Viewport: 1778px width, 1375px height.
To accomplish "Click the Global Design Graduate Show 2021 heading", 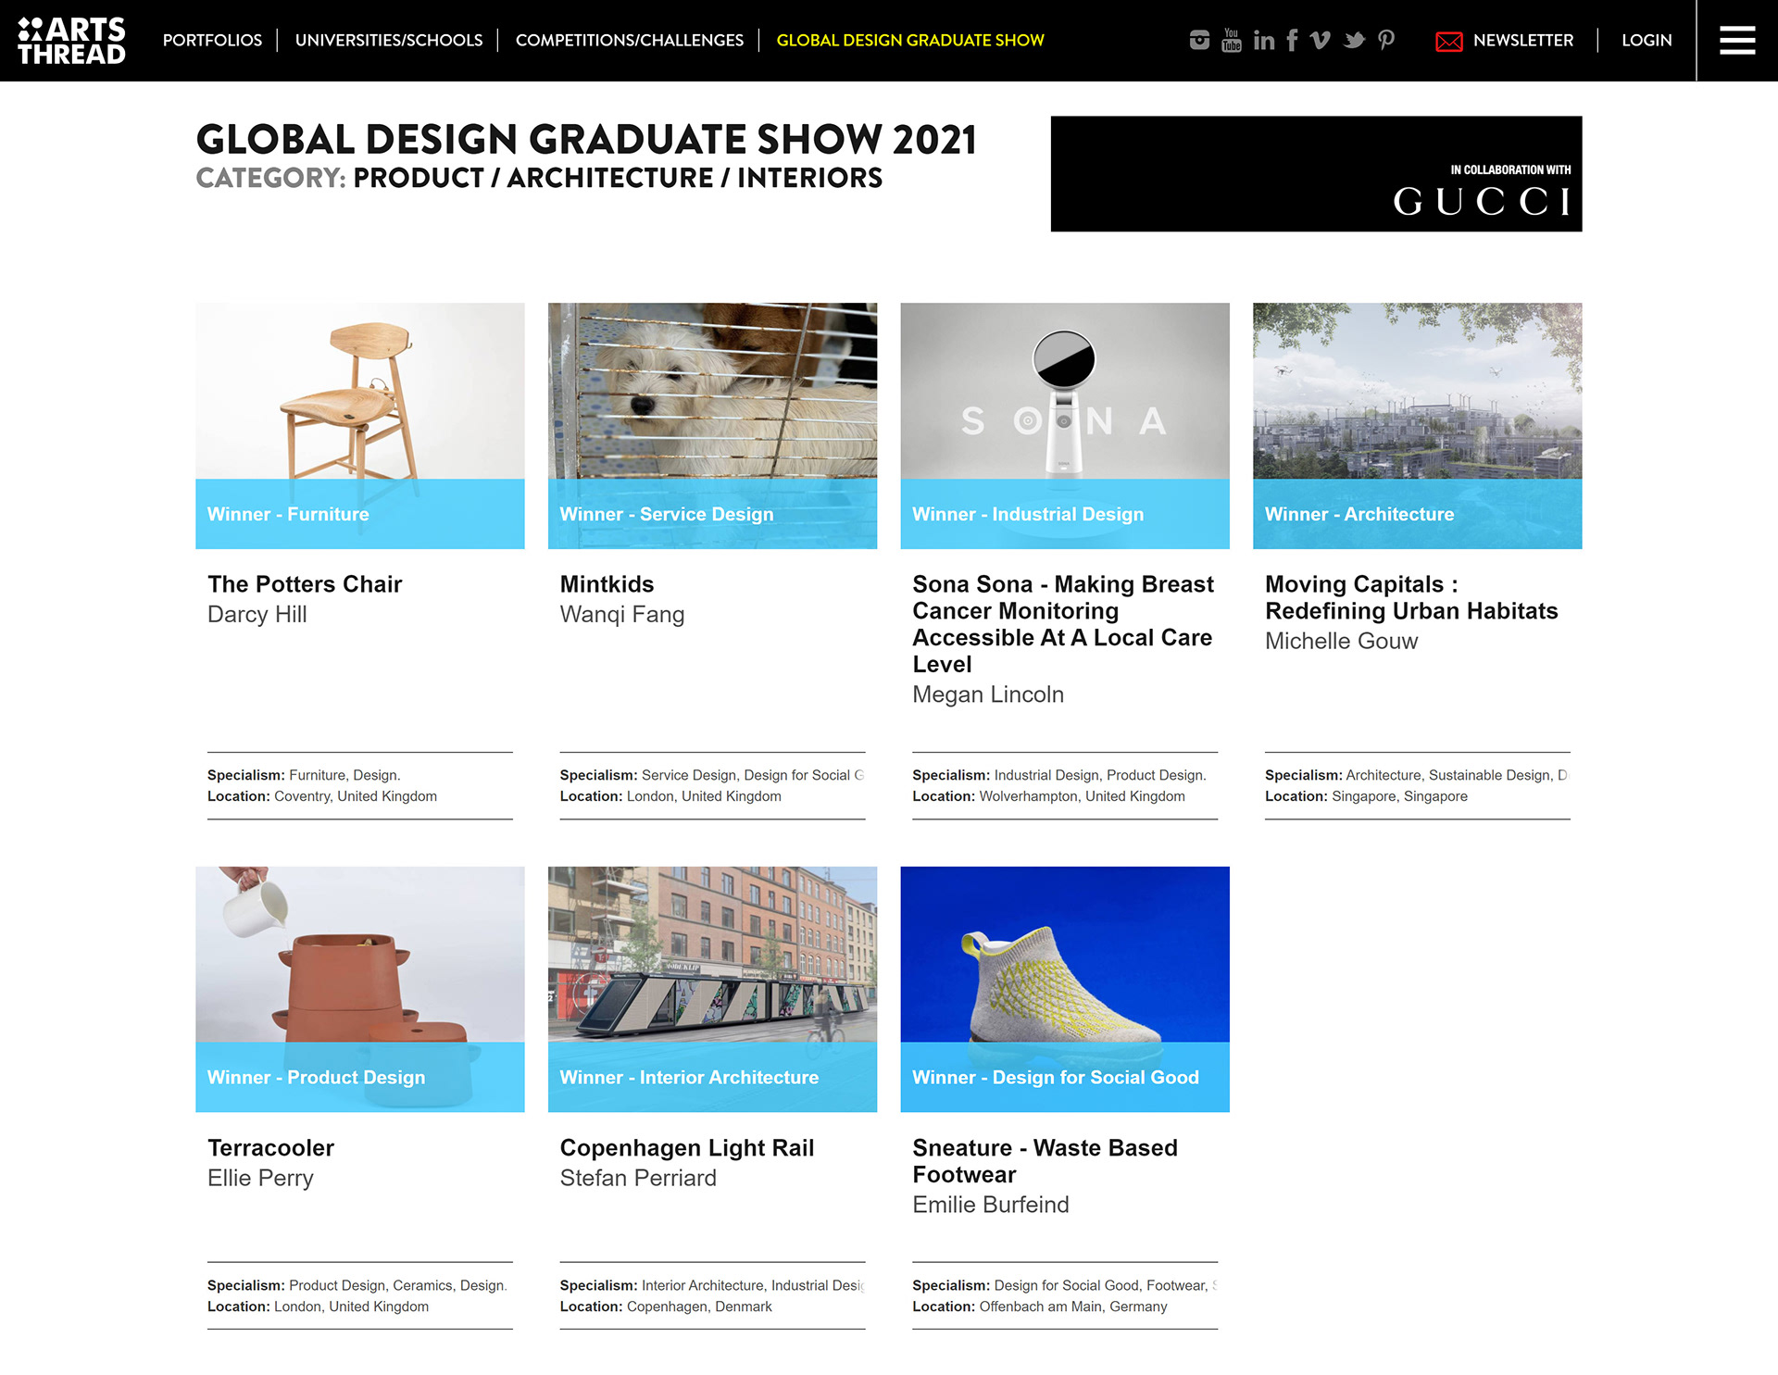I will [x=586, y=140].
